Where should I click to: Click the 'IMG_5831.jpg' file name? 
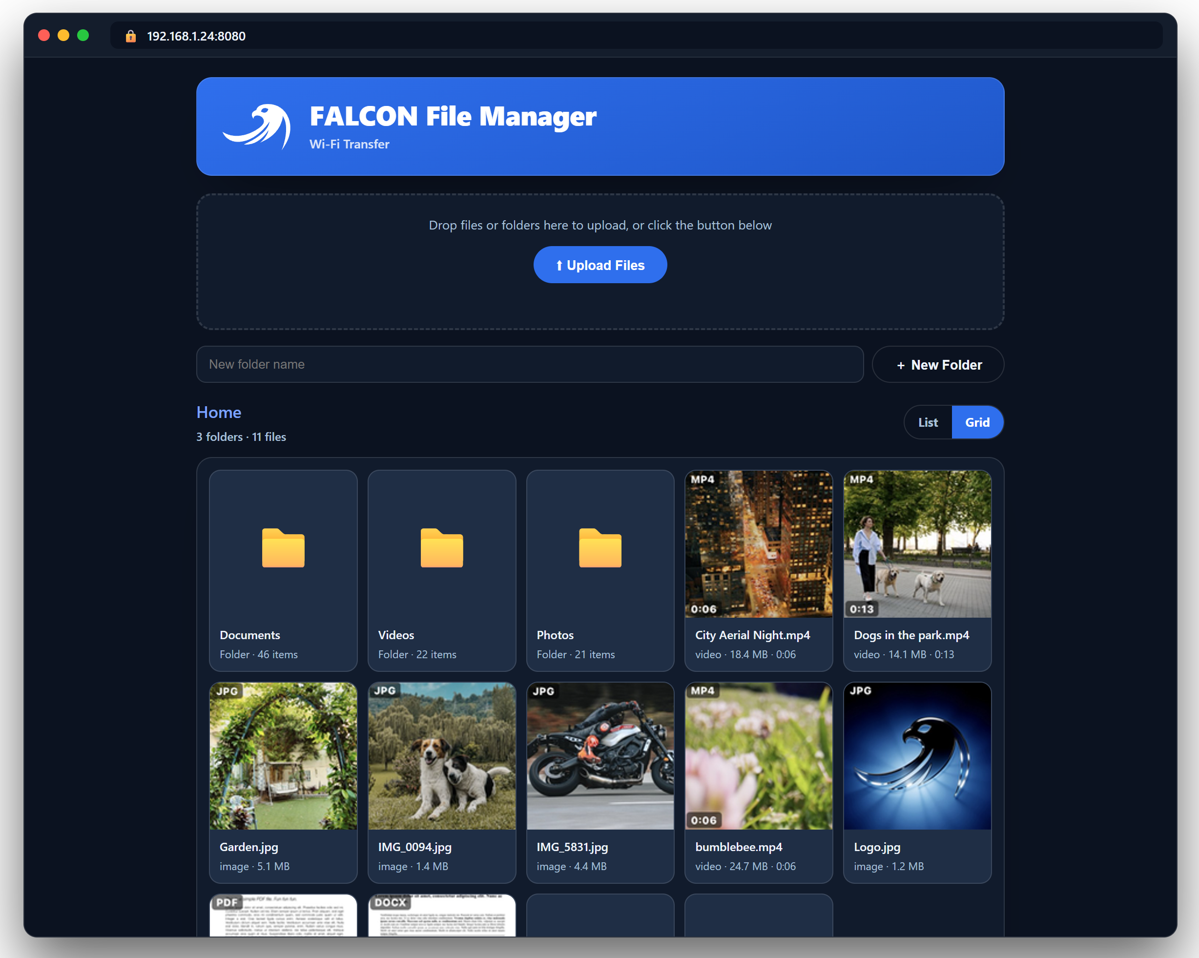[572, 847]
